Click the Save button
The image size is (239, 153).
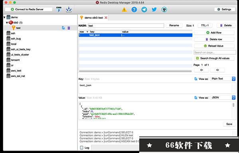[x=229, y=124]
